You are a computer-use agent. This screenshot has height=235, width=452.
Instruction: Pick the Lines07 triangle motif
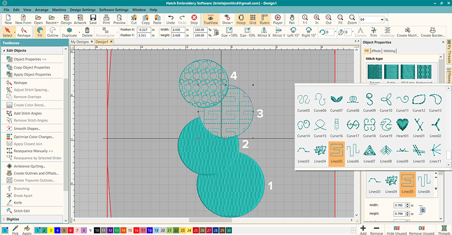click(x=369, y=150)
